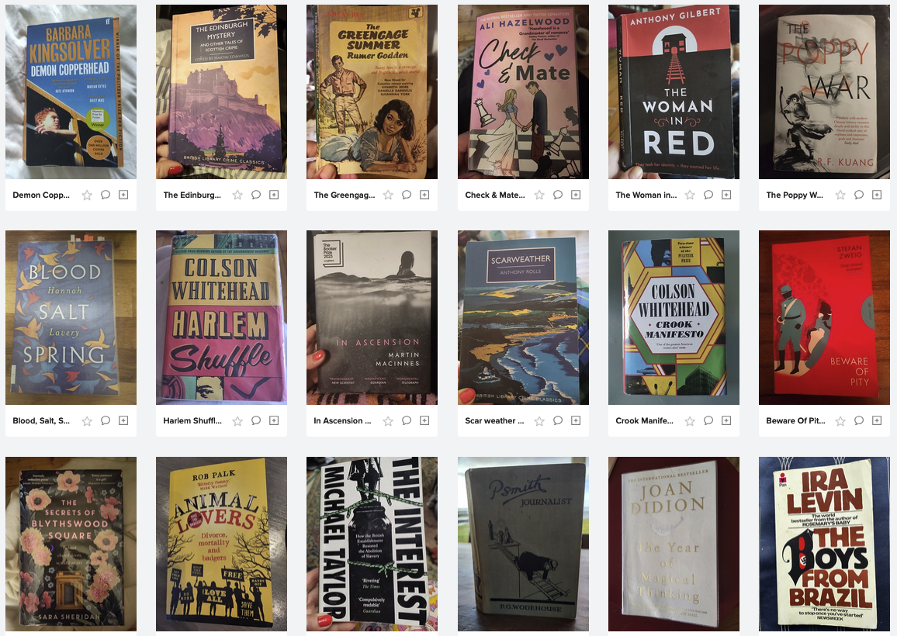Open The Poppy War cover image
Screen dimensions: 897x636
824,92
